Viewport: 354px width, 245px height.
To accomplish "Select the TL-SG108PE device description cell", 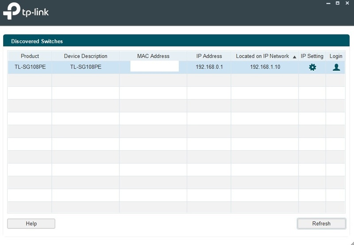I will pos(85,67).
